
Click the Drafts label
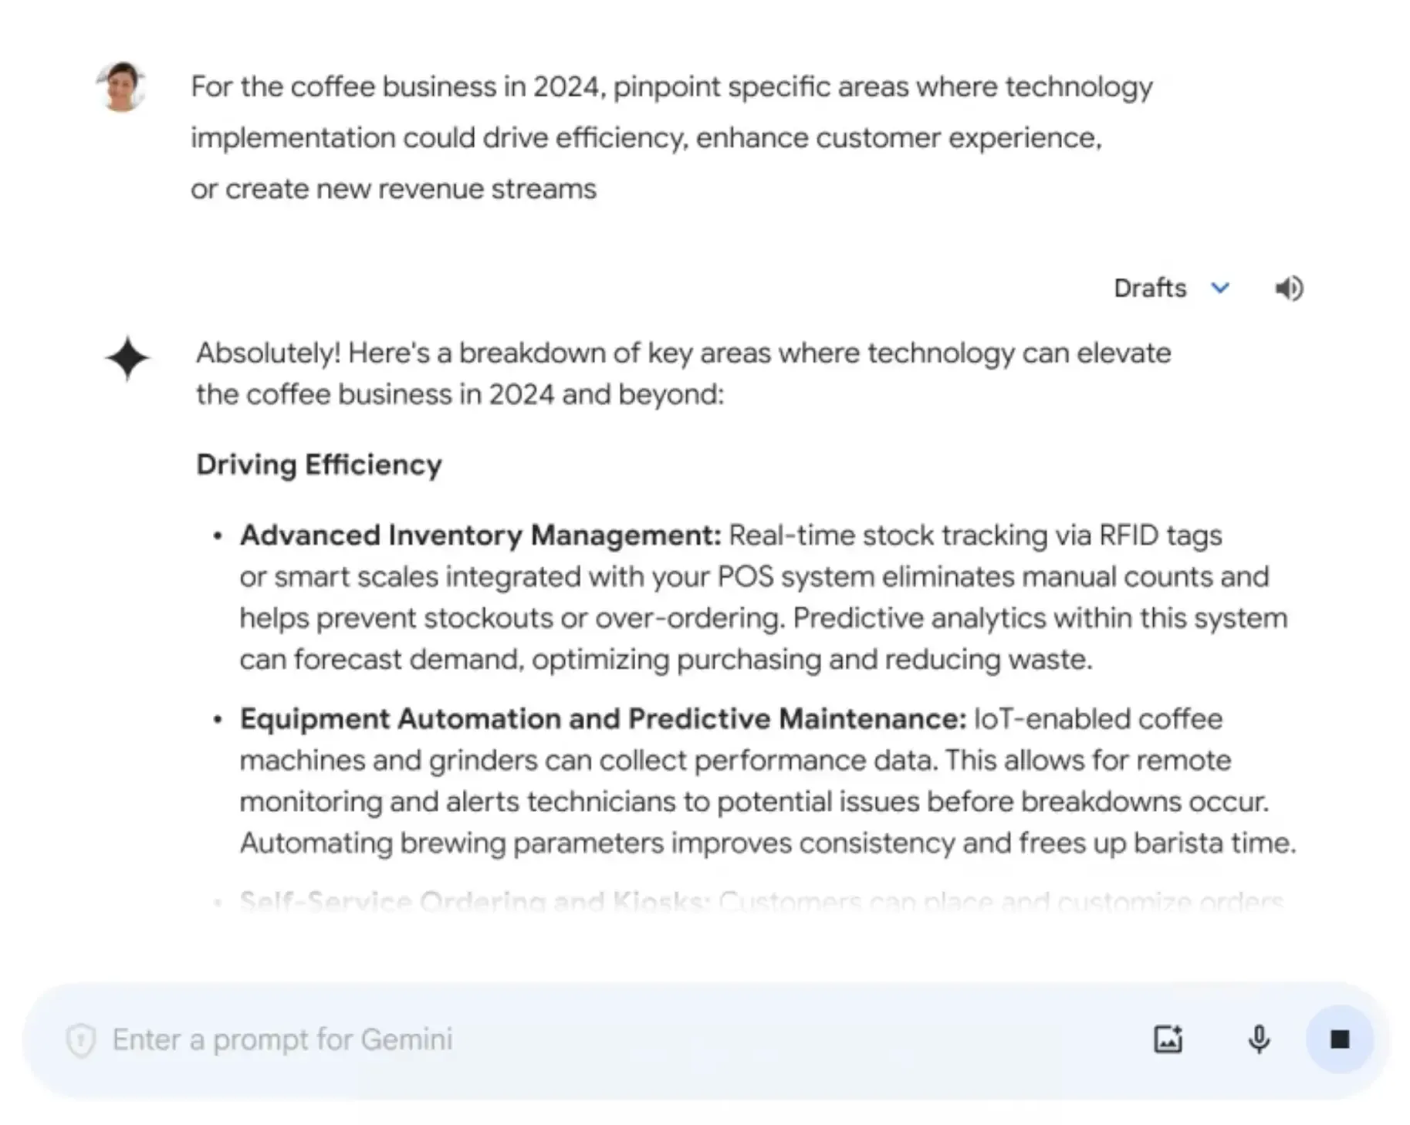(x=1149, y=288)
